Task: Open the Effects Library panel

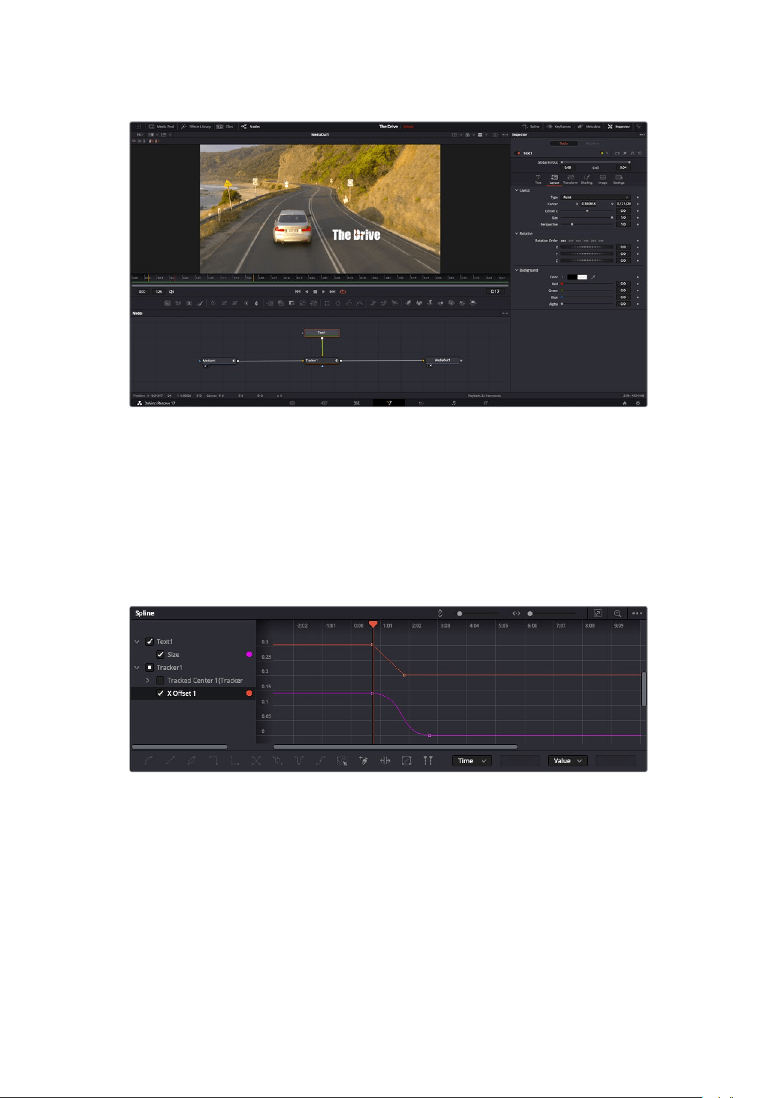Action: point(196,126)
